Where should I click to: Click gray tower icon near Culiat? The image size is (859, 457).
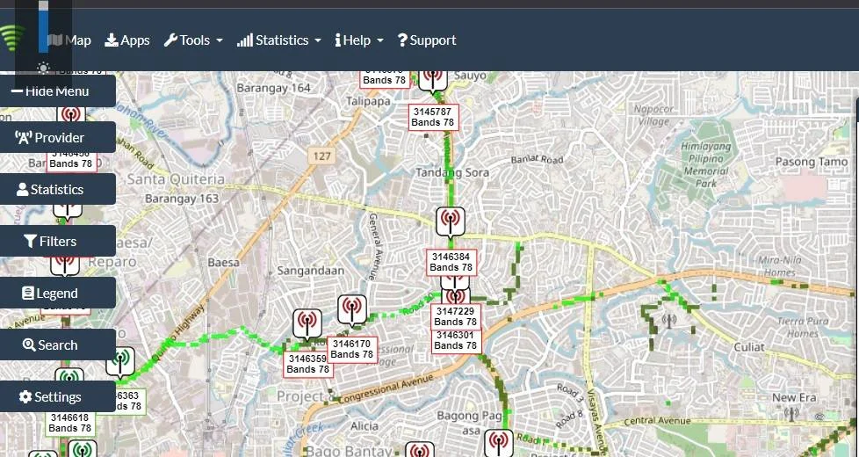(668, 320)
